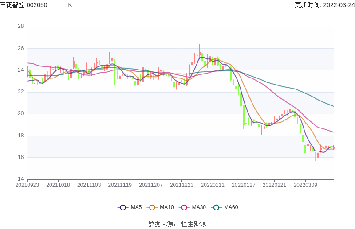This screenshot has height=229, width=355.
Task: Click the MA30 pink legend marker circle
Action: coord(184,207)
